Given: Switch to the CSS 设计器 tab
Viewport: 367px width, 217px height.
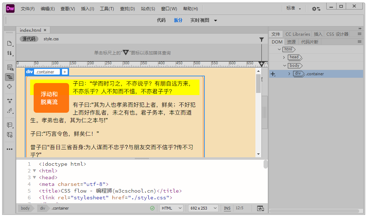Looking at the screenshot, I should (337, 34).
